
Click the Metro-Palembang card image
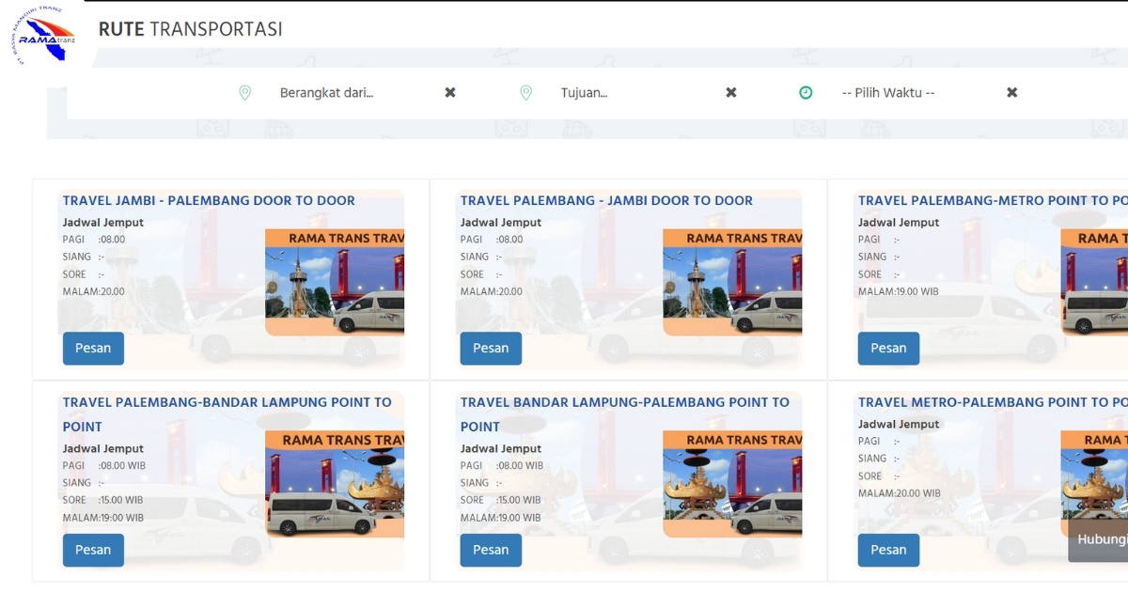1094,484
